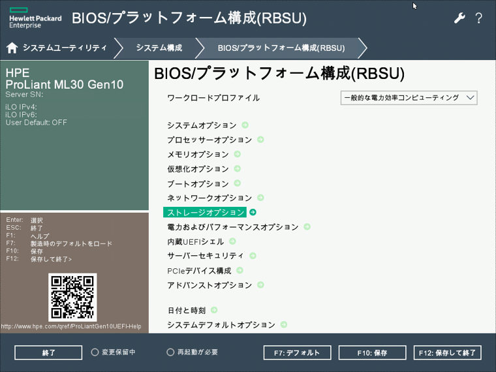Open 仮想化オプション menu

pos(198,169)
